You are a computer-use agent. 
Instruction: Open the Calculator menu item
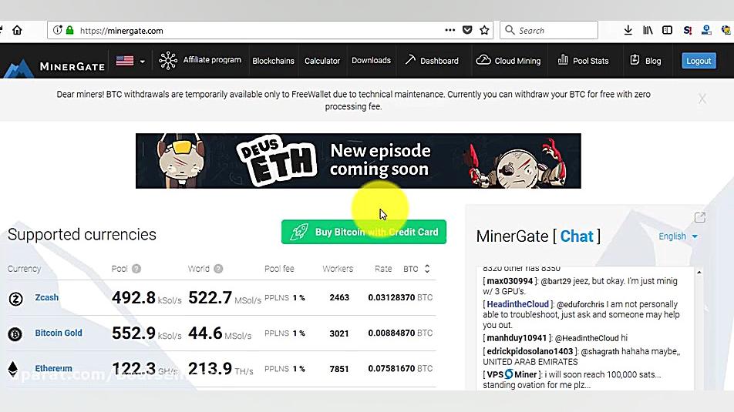322,61
